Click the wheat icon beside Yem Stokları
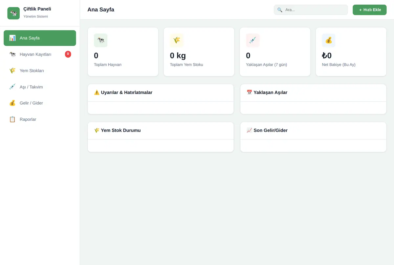The width and height of the screenshot is (394, 265). (x=12, y=70)
